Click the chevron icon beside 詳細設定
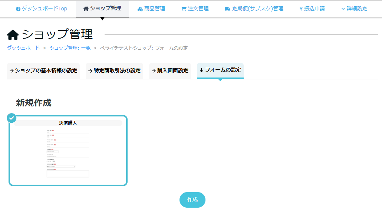Screen dimensions: 382x211 343,9
